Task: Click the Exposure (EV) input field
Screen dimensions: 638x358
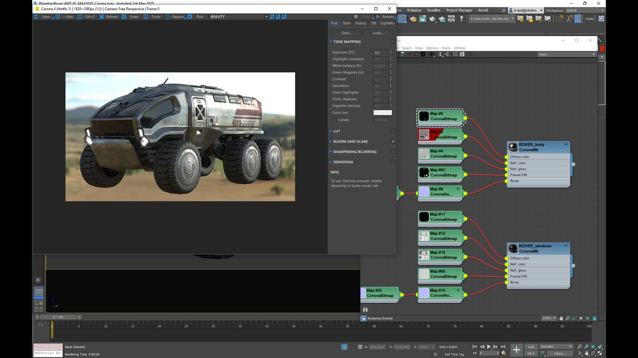Action: pyautogui.click(x=381, y=52)
